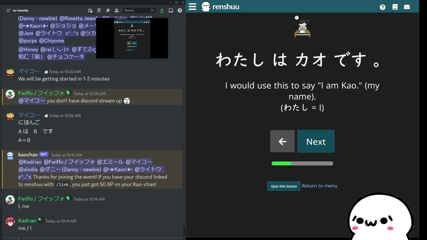The width and height of the screenshot is (427, 240).
Task: Open the renshuu hamburger menu
Action: click(x=192, y=7)
